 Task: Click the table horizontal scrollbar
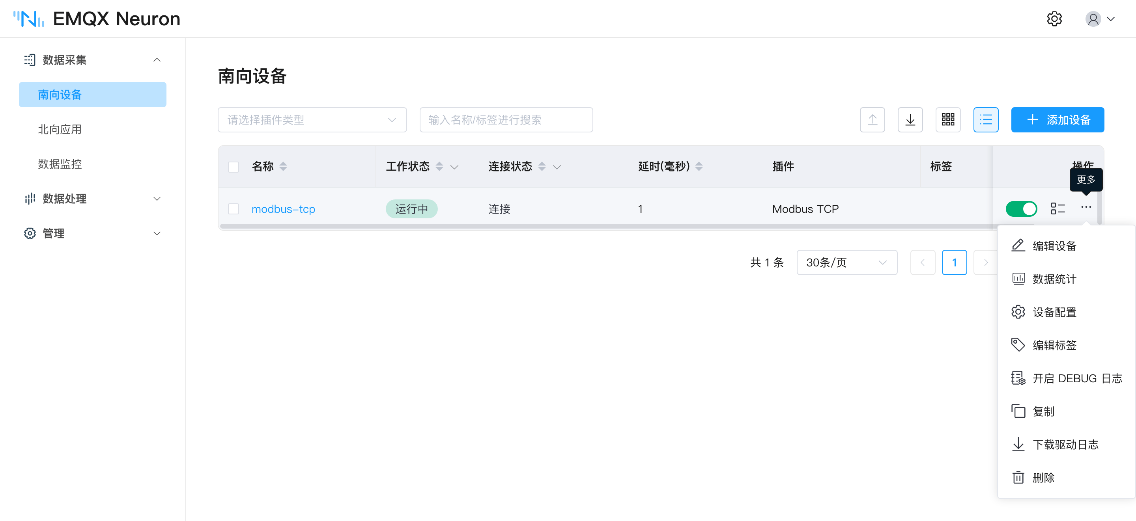(626, 226)
